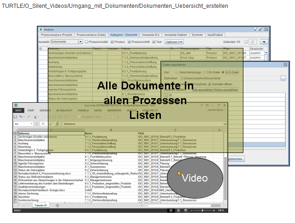295x223 pixels.
Task: Click the Video ellipse button
Action: point(195,178)
